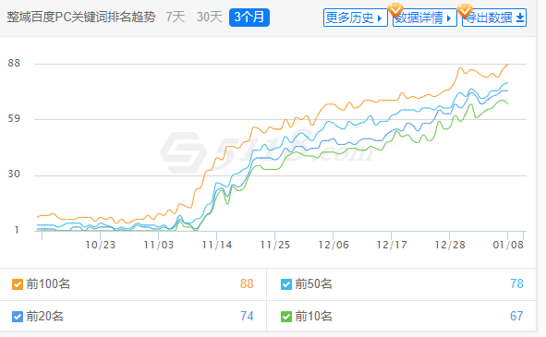Click the download arrow icon in 导出数据
This screenshot has width=546, height=337.
click(520, 18)
